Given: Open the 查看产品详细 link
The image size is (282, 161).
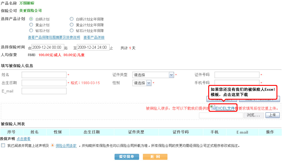Looking at the screenshot, I should (x=94, y=37).
